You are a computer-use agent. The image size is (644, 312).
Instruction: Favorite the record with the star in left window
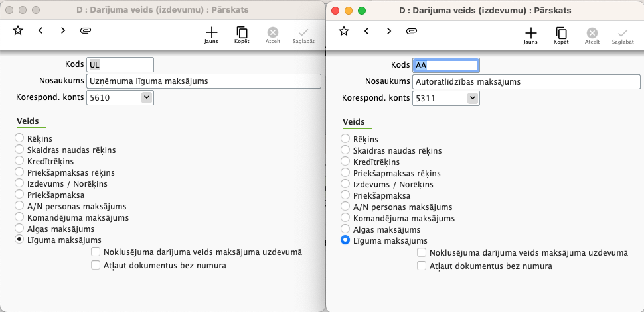[18, 30]
